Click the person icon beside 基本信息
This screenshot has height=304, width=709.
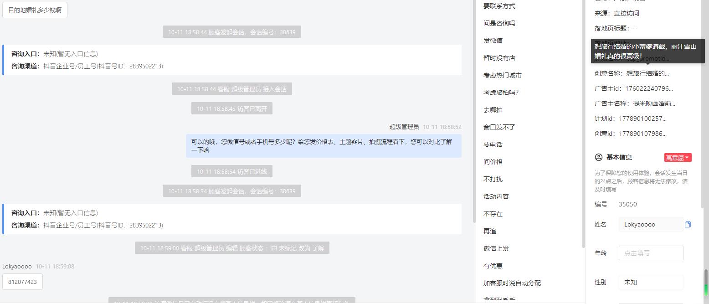pos(599,157)
